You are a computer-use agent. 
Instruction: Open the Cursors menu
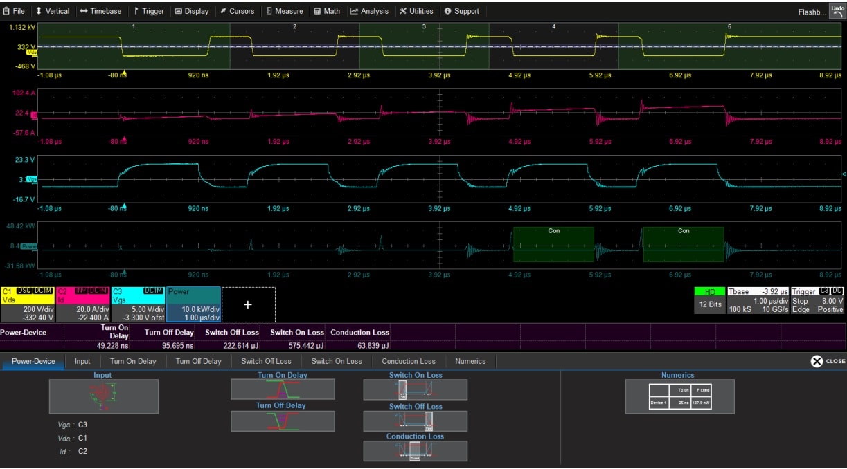tap(237, 11)
